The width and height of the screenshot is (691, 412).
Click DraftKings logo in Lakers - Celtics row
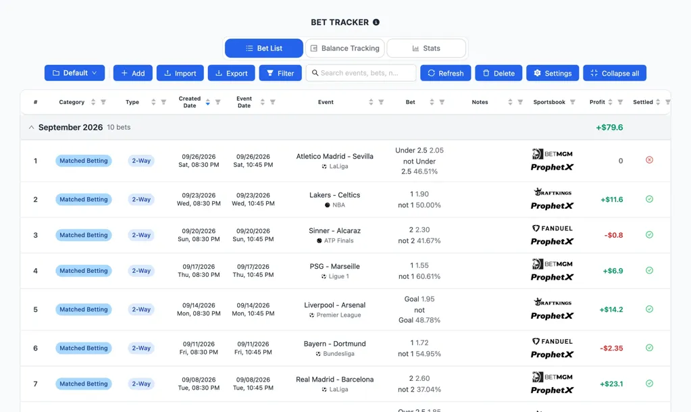(553, 192)
